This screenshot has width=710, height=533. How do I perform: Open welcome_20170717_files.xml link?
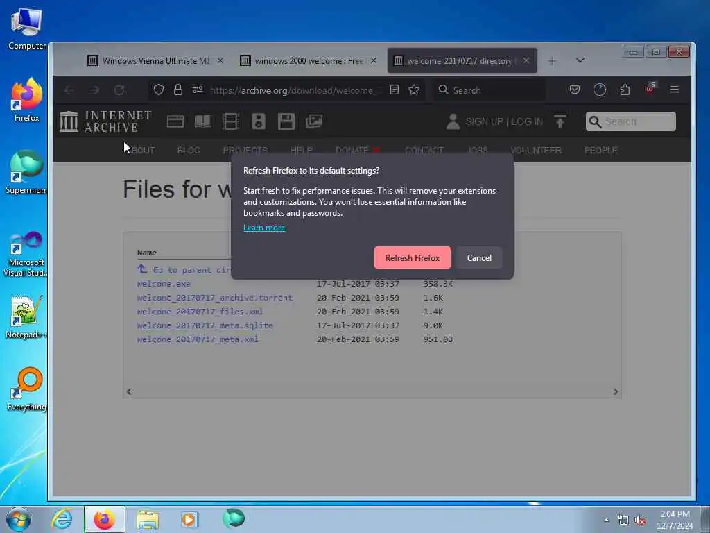(x=200, y=312)
